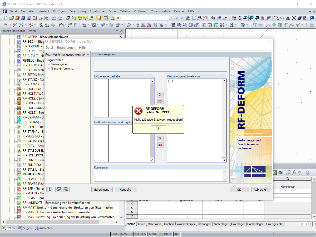Open Einstellungen menu in RF-DEFORM dialog
This screenshot has height=237, width=316.
[66, 48]
